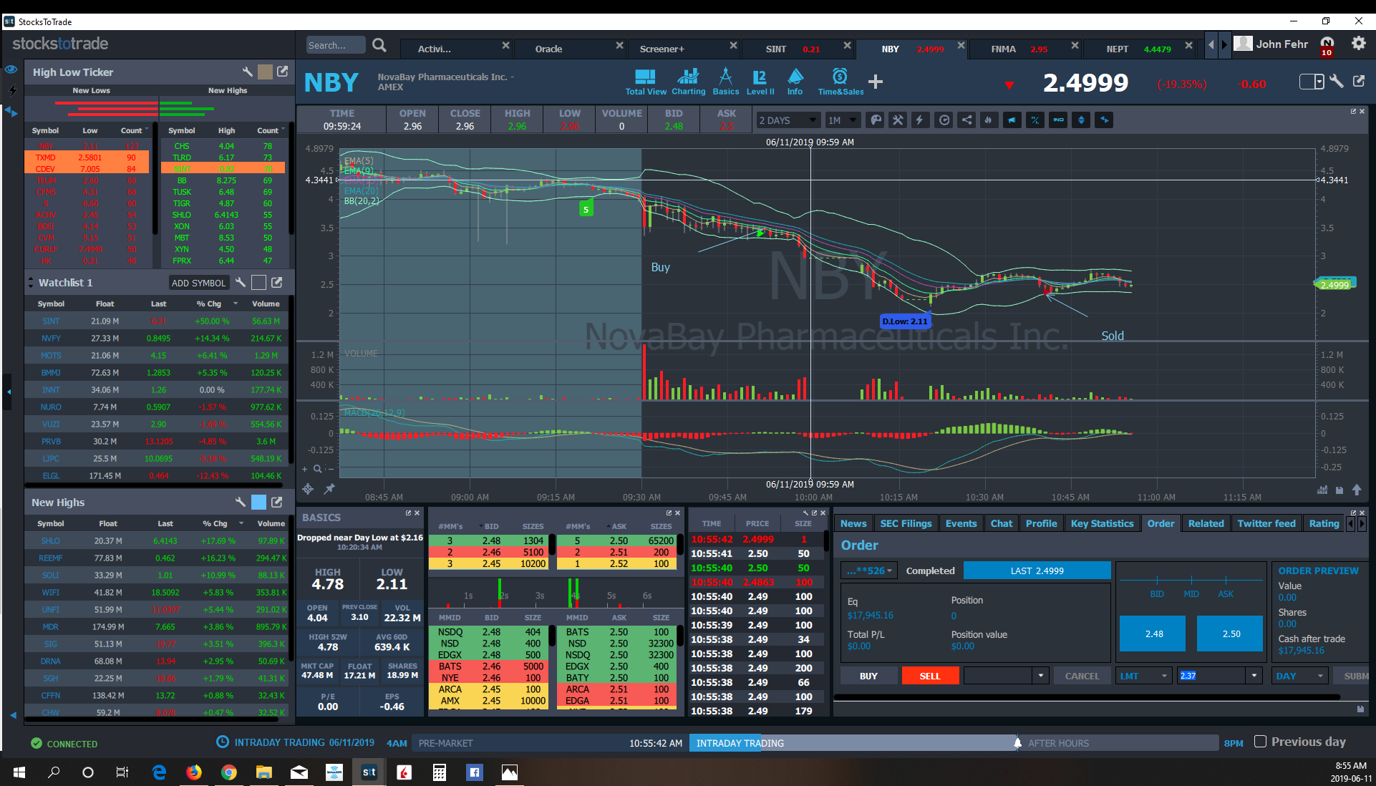Expand the 2 DAYS range dropdown
1376x786 pixels.
(788, 120)
